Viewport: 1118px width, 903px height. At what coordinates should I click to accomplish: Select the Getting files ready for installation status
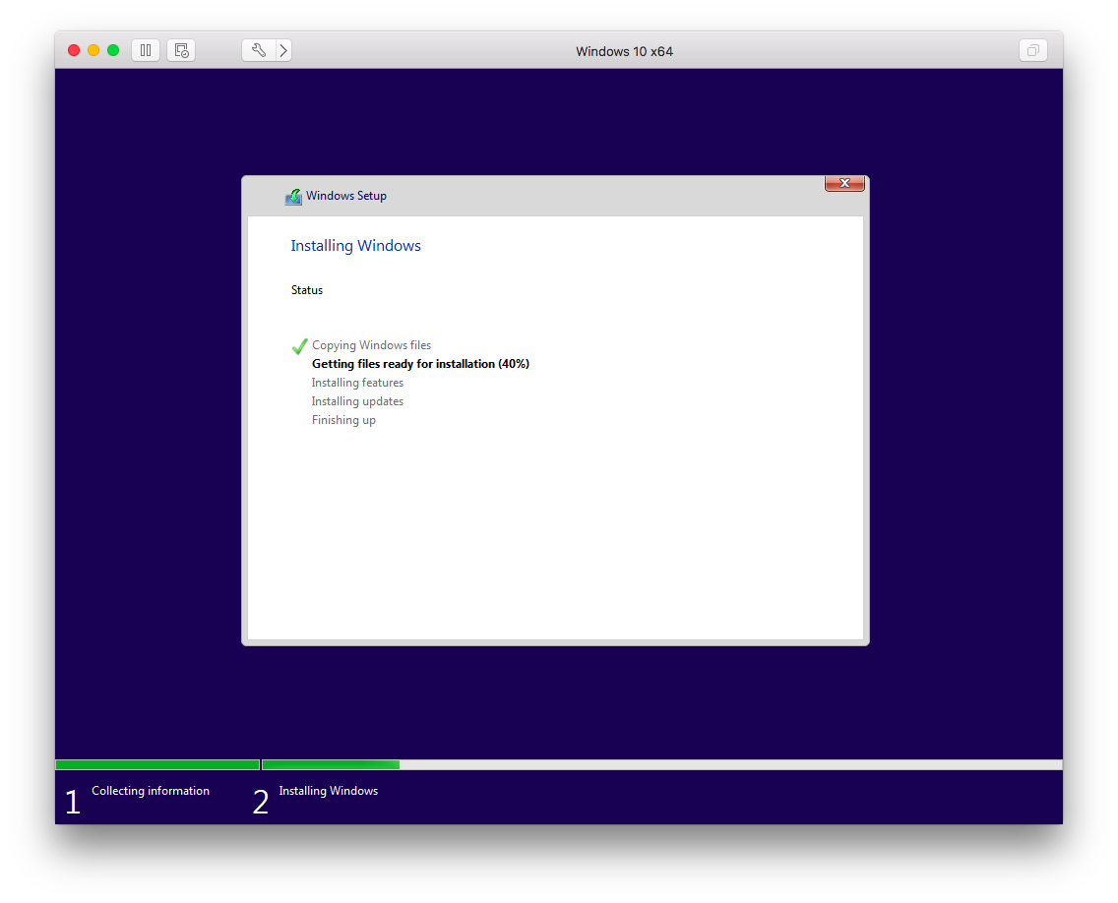click(x=420, y=364)
